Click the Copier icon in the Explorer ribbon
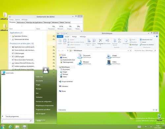Screen dimensions: 165x129 [x=60, y=41]
